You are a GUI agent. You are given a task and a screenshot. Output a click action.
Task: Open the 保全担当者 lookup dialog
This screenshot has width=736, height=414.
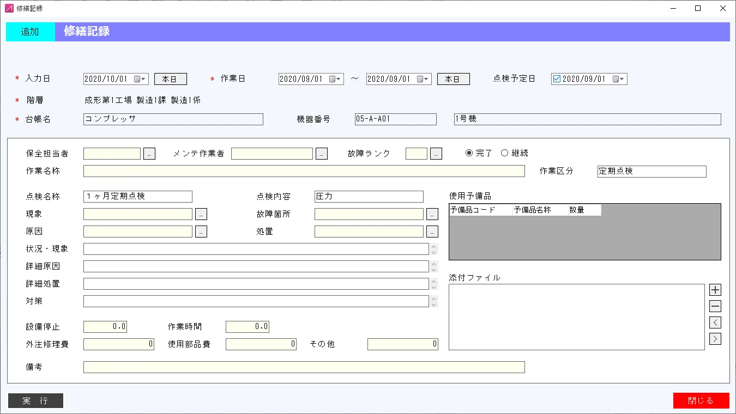coord(149,153)
